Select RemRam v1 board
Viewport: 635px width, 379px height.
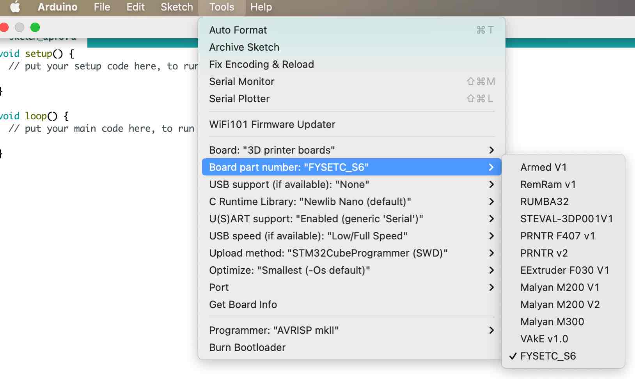click(563, 184)
